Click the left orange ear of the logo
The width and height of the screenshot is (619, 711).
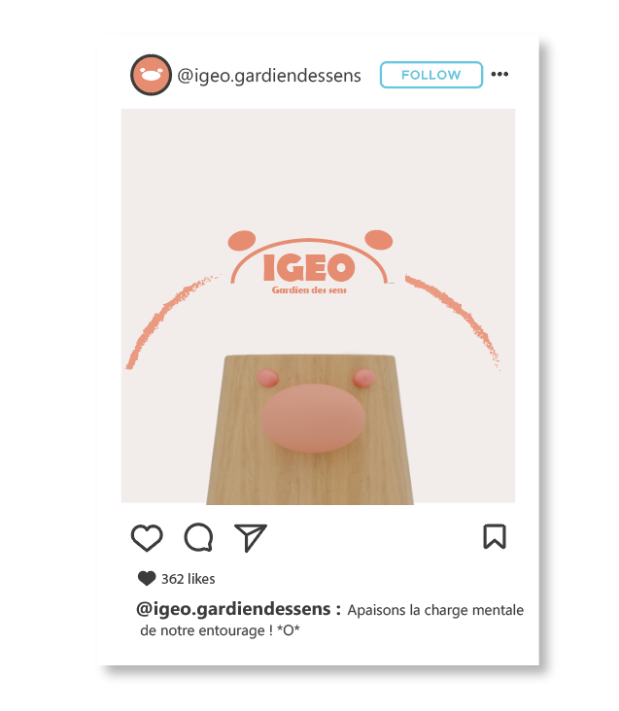242,240
